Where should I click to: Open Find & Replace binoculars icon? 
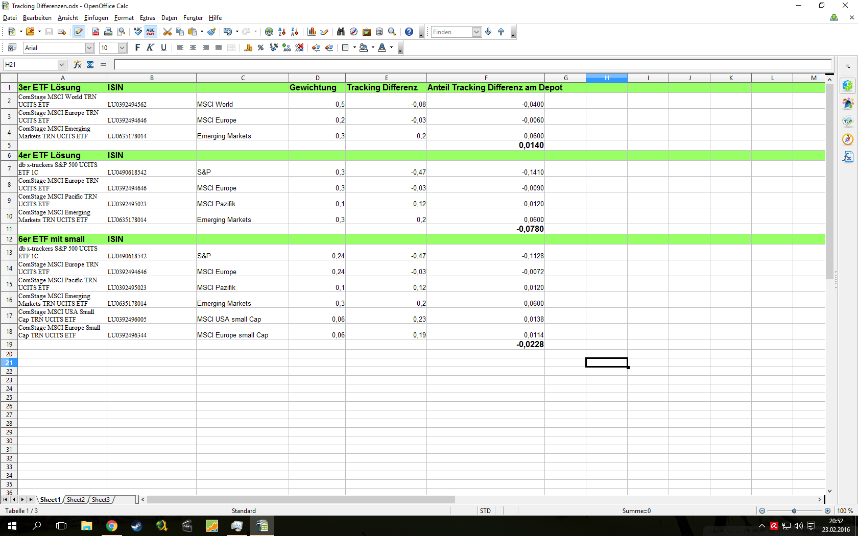(x=341, y=32)
